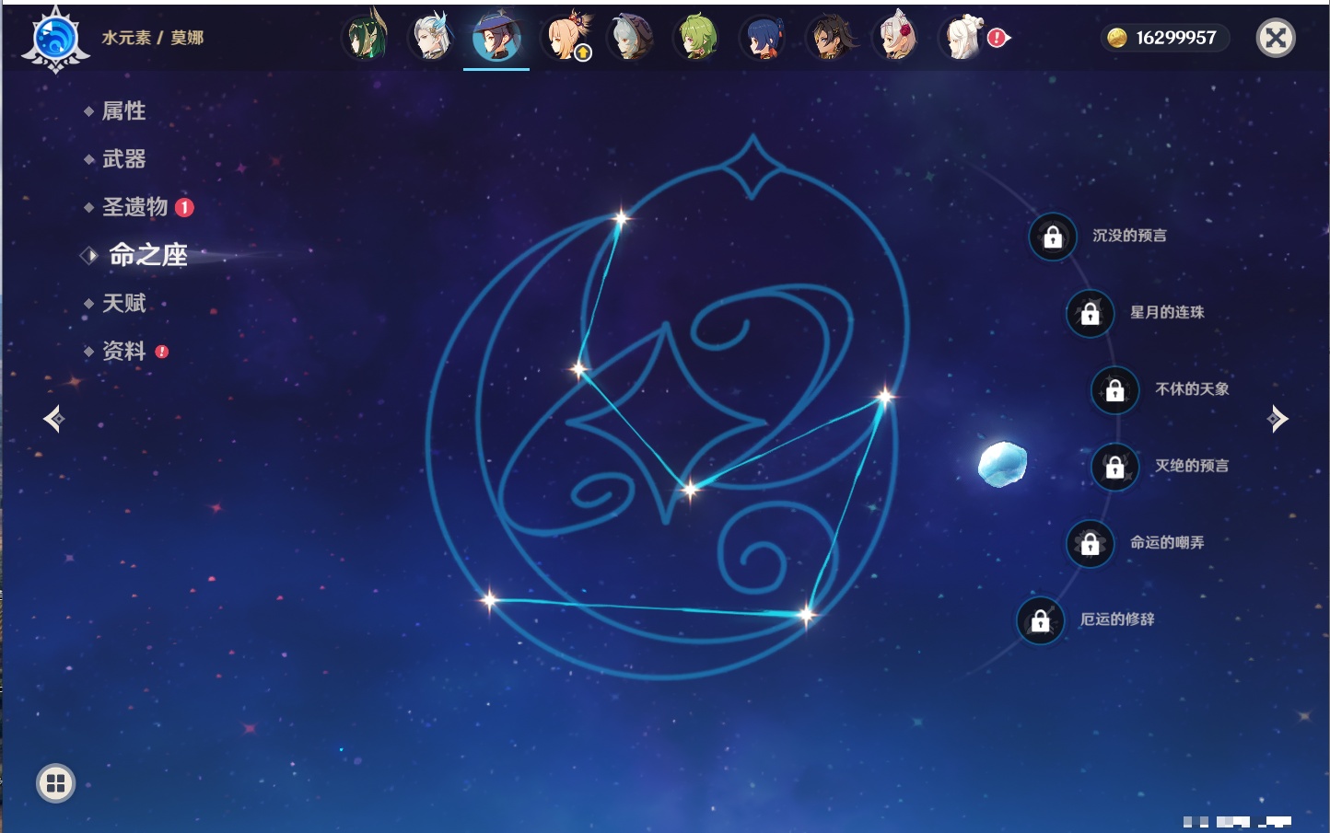
Task: Click the Mora amount 16299957
Action: tap(1176, 38)
